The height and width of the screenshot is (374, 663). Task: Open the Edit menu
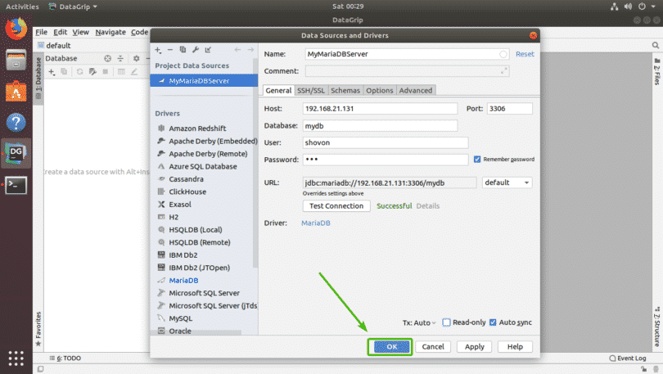60,32
